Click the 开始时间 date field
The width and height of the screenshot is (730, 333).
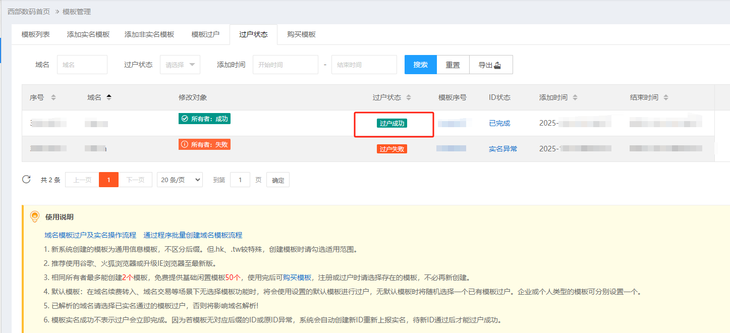click(286, 65)
